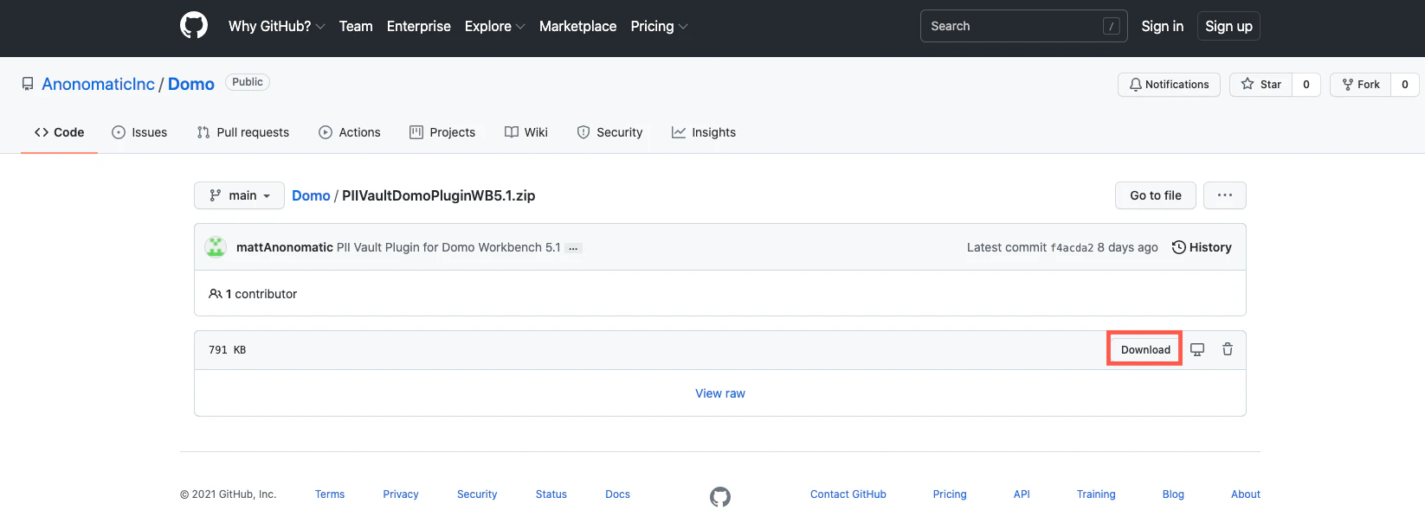The height and width of the screenshot is (523, 1425).
Task: Expand the Pricing header dropdown
Action: (x=659, y=26)
